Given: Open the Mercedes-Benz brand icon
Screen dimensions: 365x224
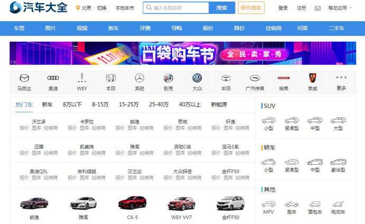Looking at the screenshot, I should pos(139,78).
